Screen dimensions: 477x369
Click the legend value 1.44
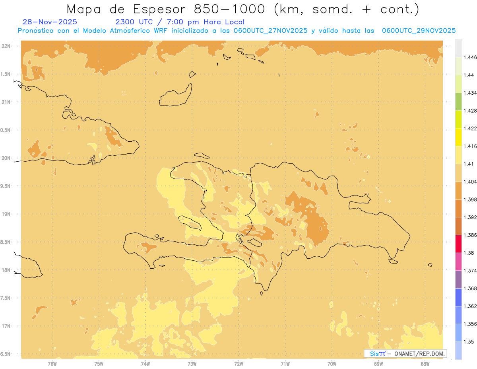tap(469, 75)
